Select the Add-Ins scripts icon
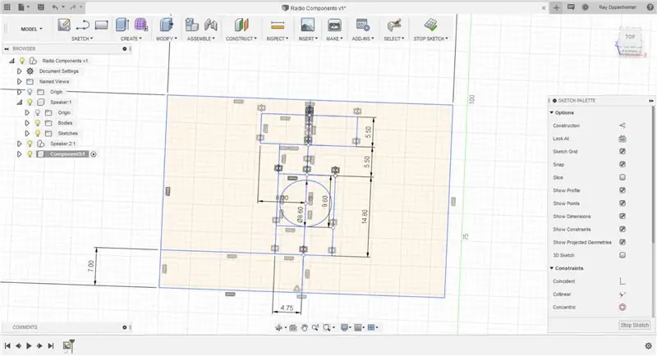 [362, 25]
